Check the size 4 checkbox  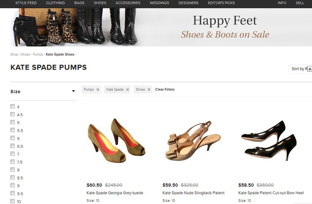click(12, 106)
